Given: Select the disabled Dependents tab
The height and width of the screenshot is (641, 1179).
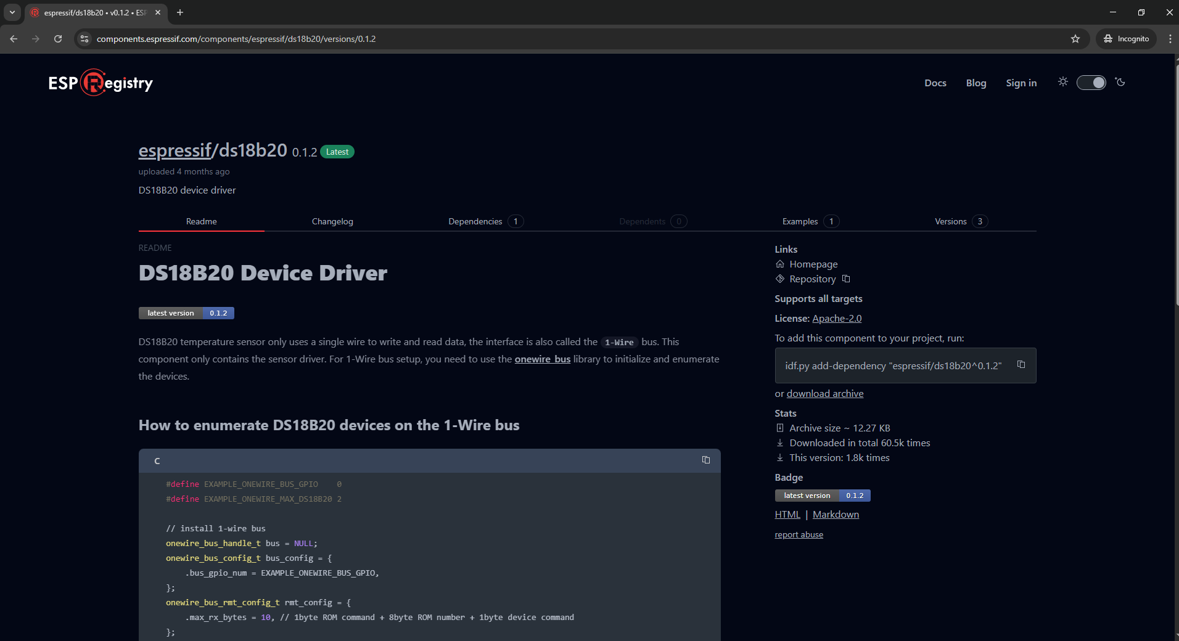Looking at the screenshot, I should pyautogui.click(x=653, y=221).
